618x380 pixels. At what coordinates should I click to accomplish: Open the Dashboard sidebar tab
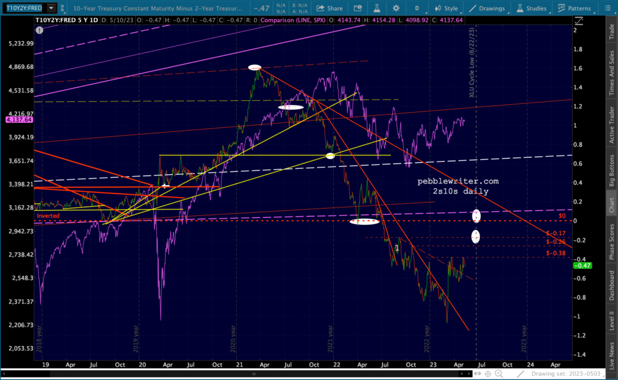point(612,285)
